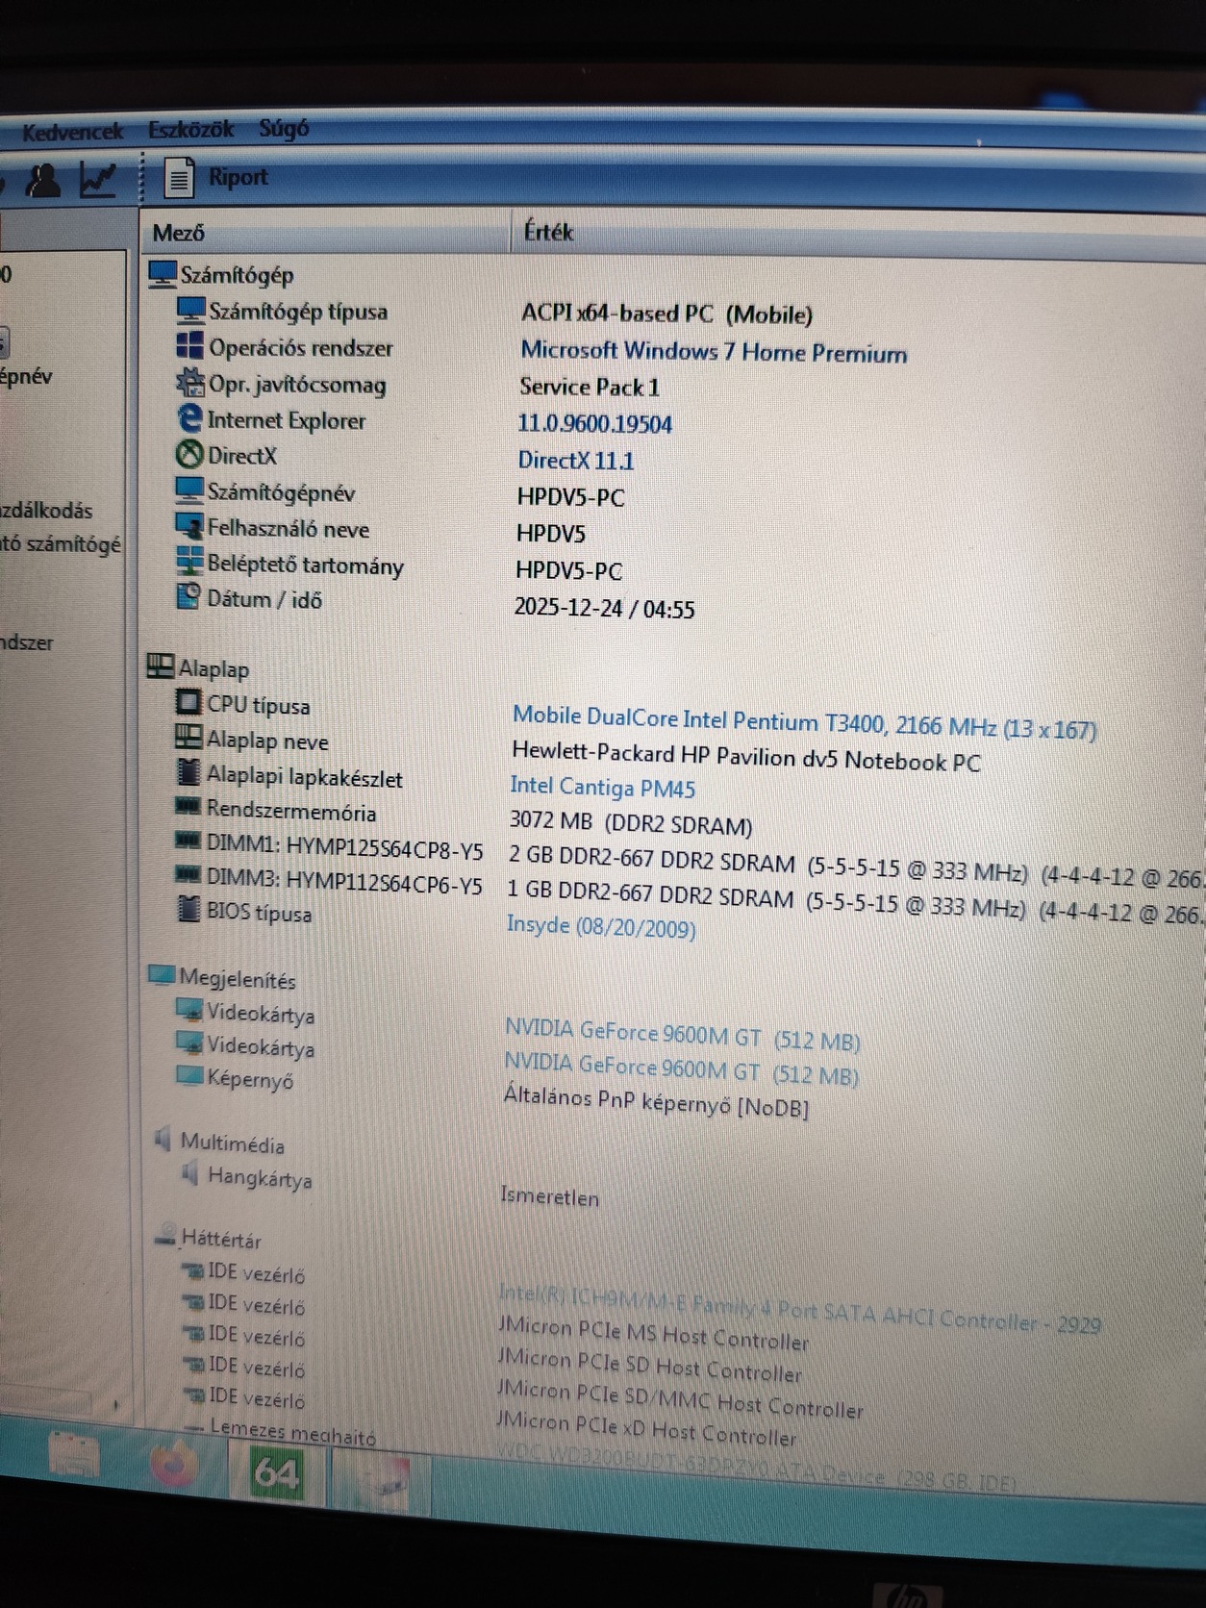Select the Általános PnP képernyő [NoDB] value

[656, 1102]
